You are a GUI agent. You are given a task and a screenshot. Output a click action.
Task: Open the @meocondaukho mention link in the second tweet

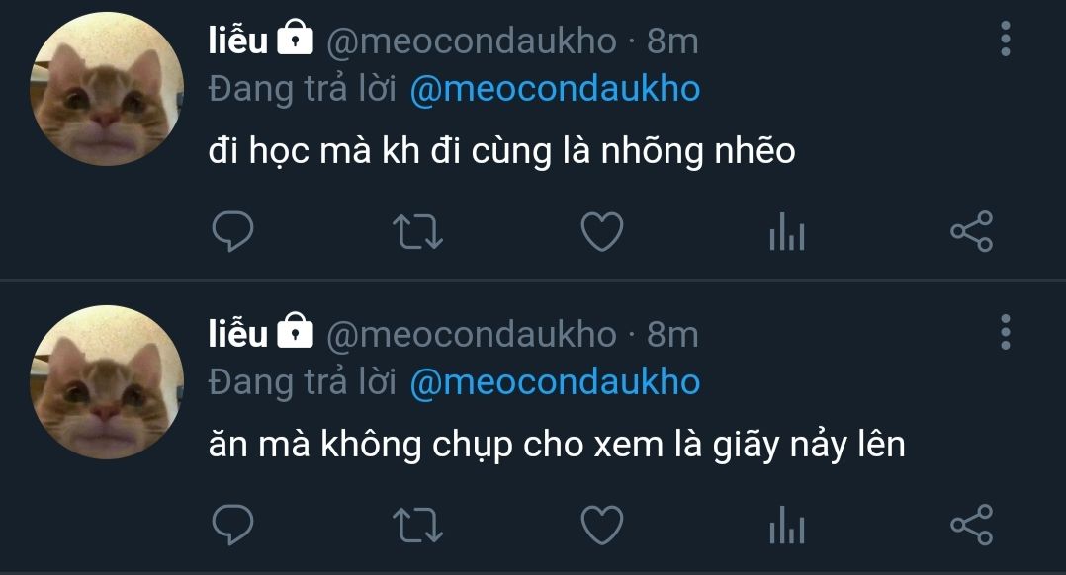555,383
